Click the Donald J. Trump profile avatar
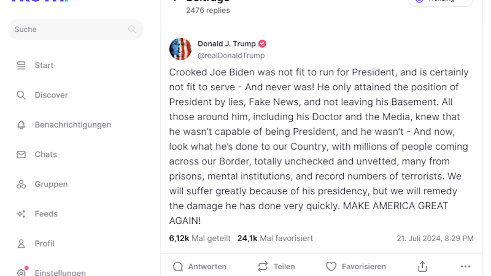491x276 pixels. pyautogui.click(x=180, y=49)
